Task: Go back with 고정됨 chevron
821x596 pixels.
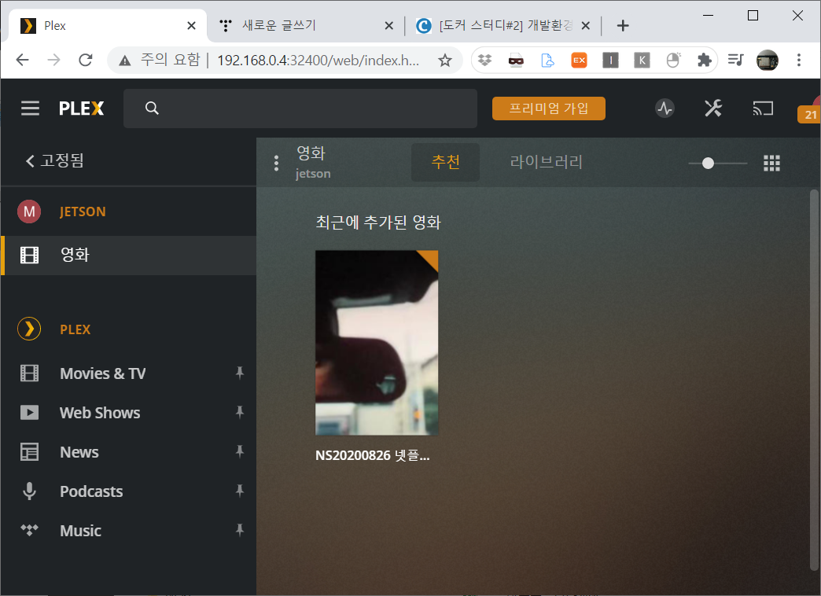Action: coord(55,160)
